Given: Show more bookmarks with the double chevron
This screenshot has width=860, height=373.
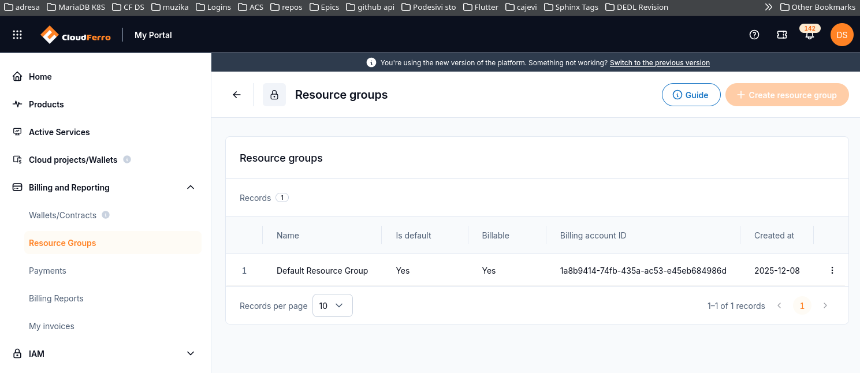Looking at the screenshot, I should tap(769, 7).
